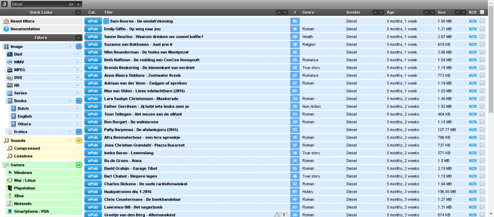Select checkbox for Suzanne van Bokhoven row

pyautogui.click(x=482, y=44)
